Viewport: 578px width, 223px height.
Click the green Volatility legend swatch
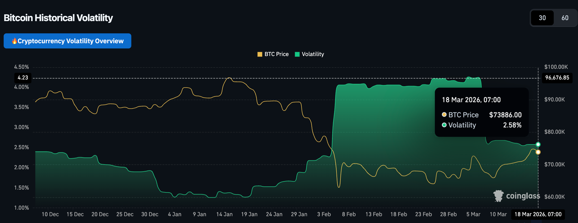click(x=297, y=54)
